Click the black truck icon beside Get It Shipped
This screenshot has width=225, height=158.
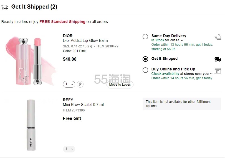(218, 59)
